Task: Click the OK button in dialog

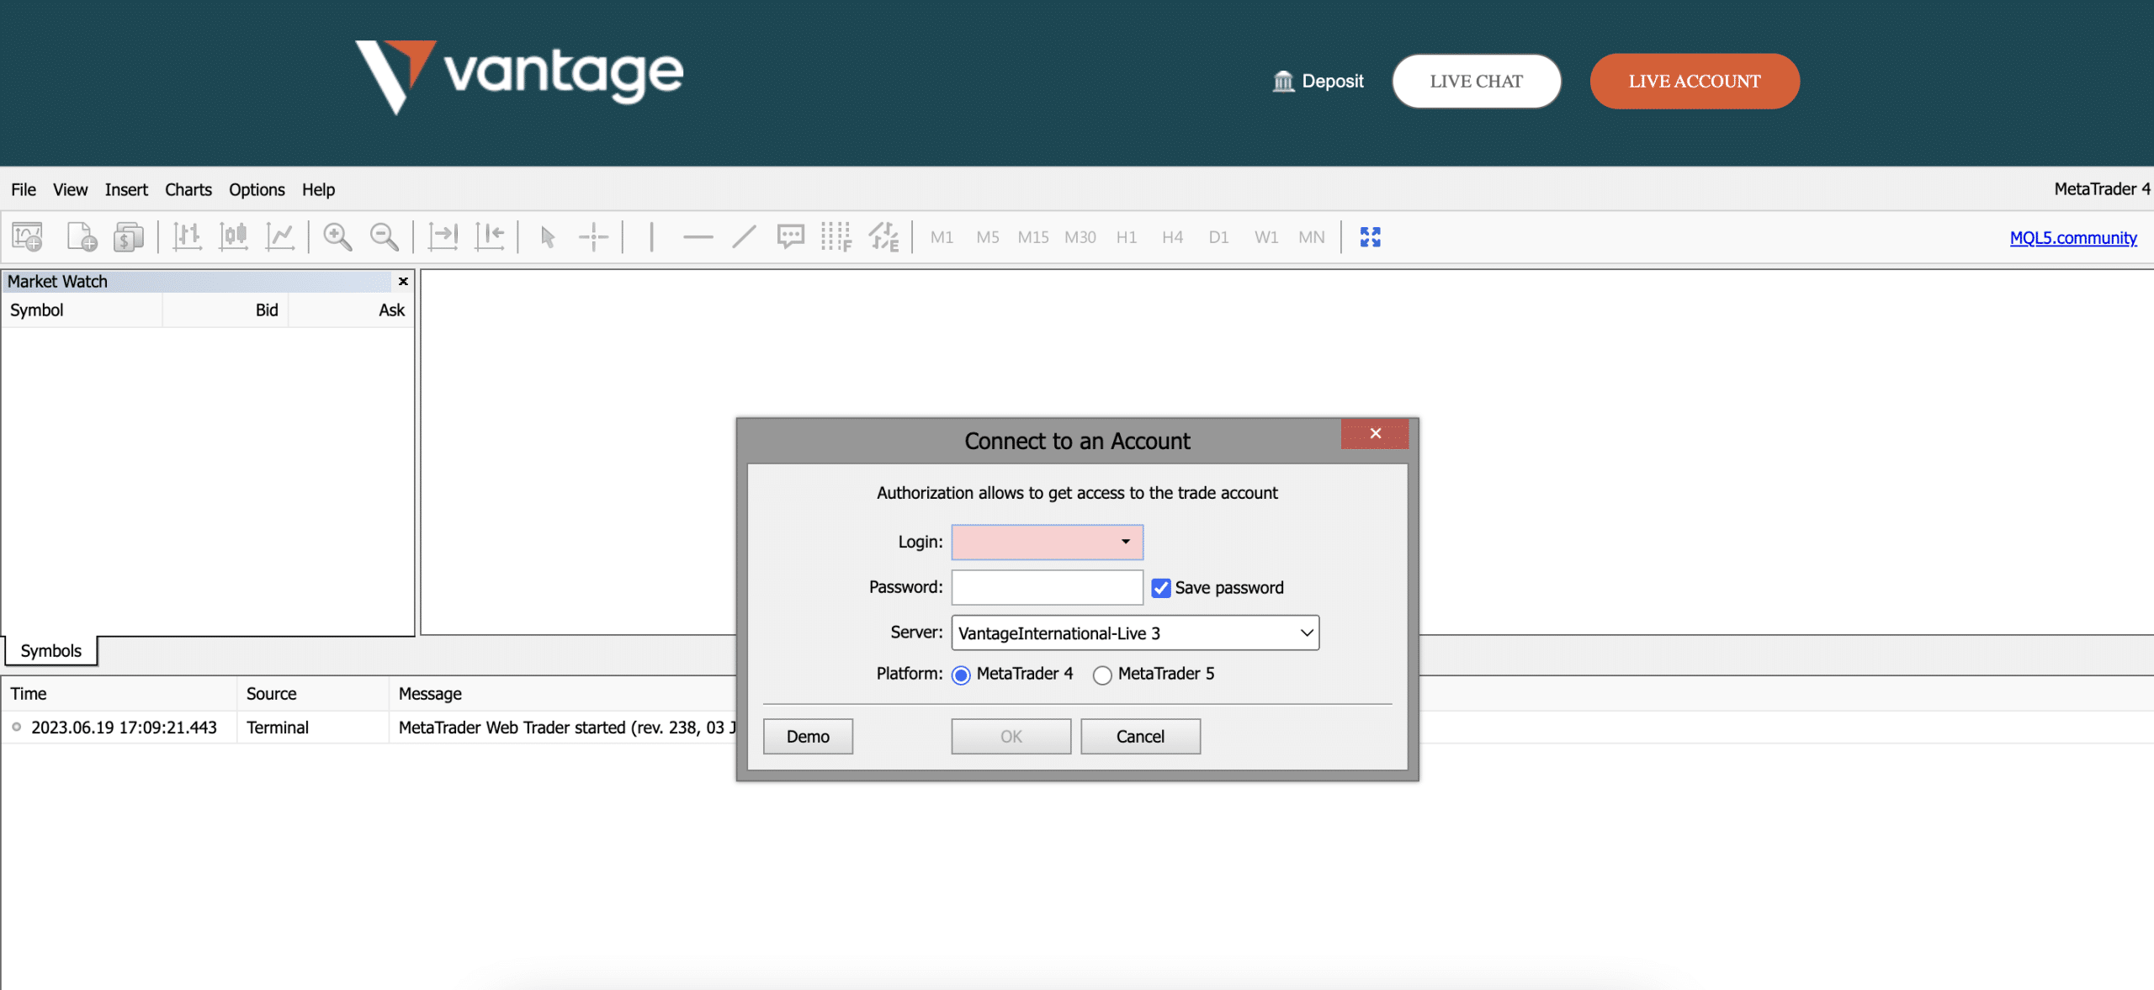Action: [1011, 737]
